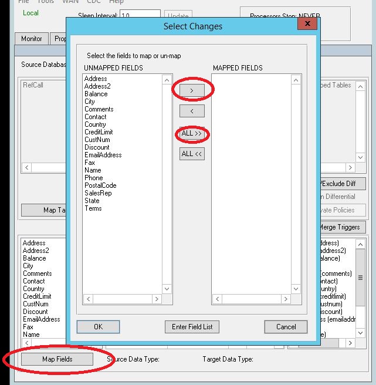Select Discount in the unmapped fields
The width and height of the screenshot is (376, 385).
(97, 147)
